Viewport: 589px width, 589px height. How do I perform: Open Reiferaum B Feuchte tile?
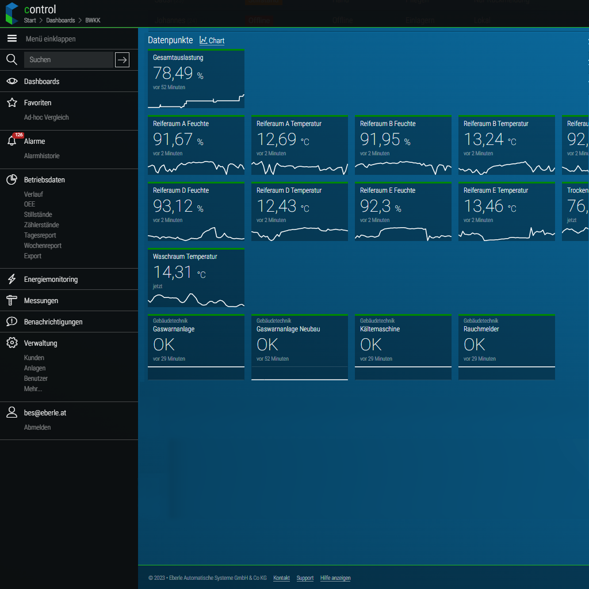tap(403, 145)
